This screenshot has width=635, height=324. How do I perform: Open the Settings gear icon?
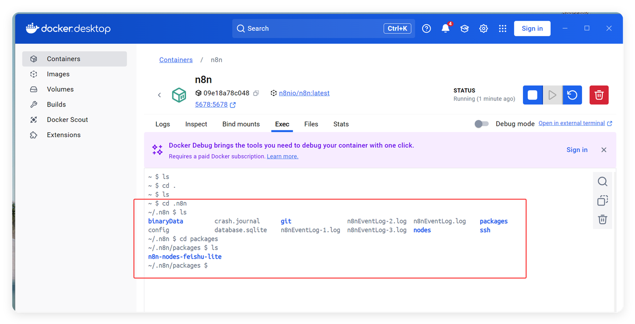click(x=484, y=29)
